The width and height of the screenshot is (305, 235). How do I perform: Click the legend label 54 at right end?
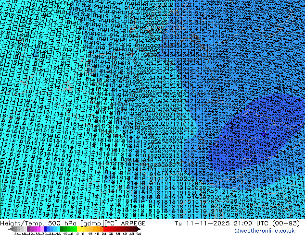(x=139, y=234)
